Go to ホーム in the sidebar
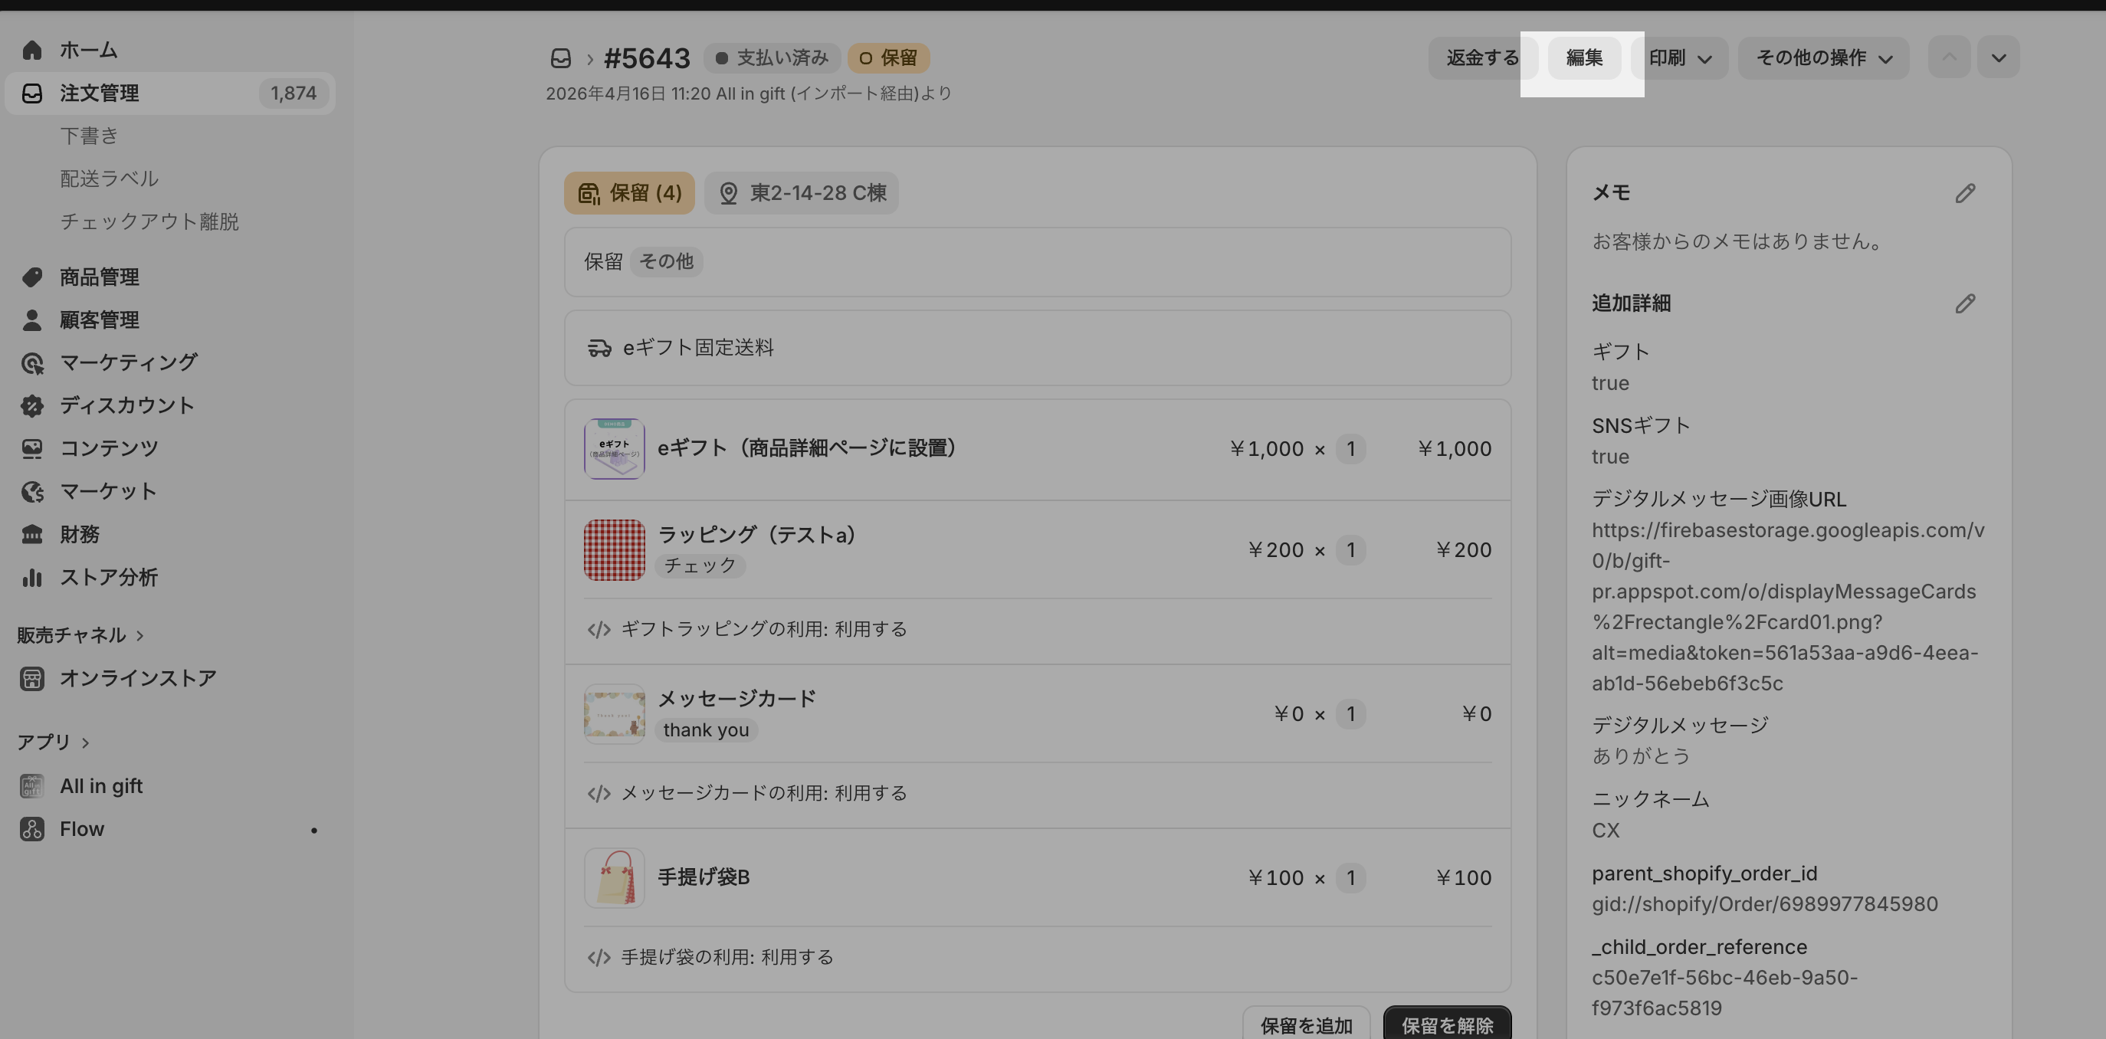 point(88,50)
